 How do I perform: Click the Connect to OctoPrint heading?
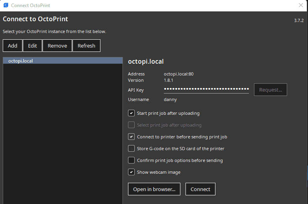coord(35,19)
